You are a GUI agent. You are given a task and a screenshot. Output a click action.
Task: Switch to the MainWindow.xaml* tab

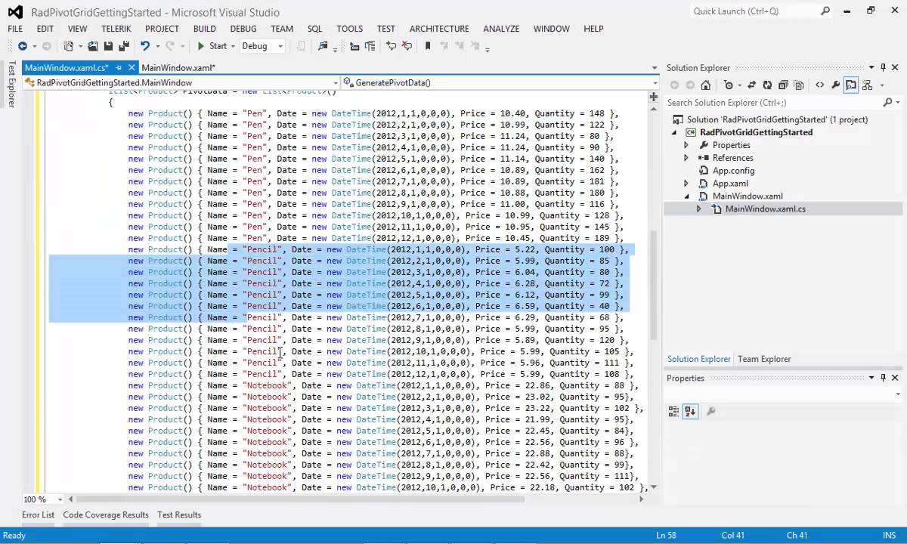pos(178,67)
